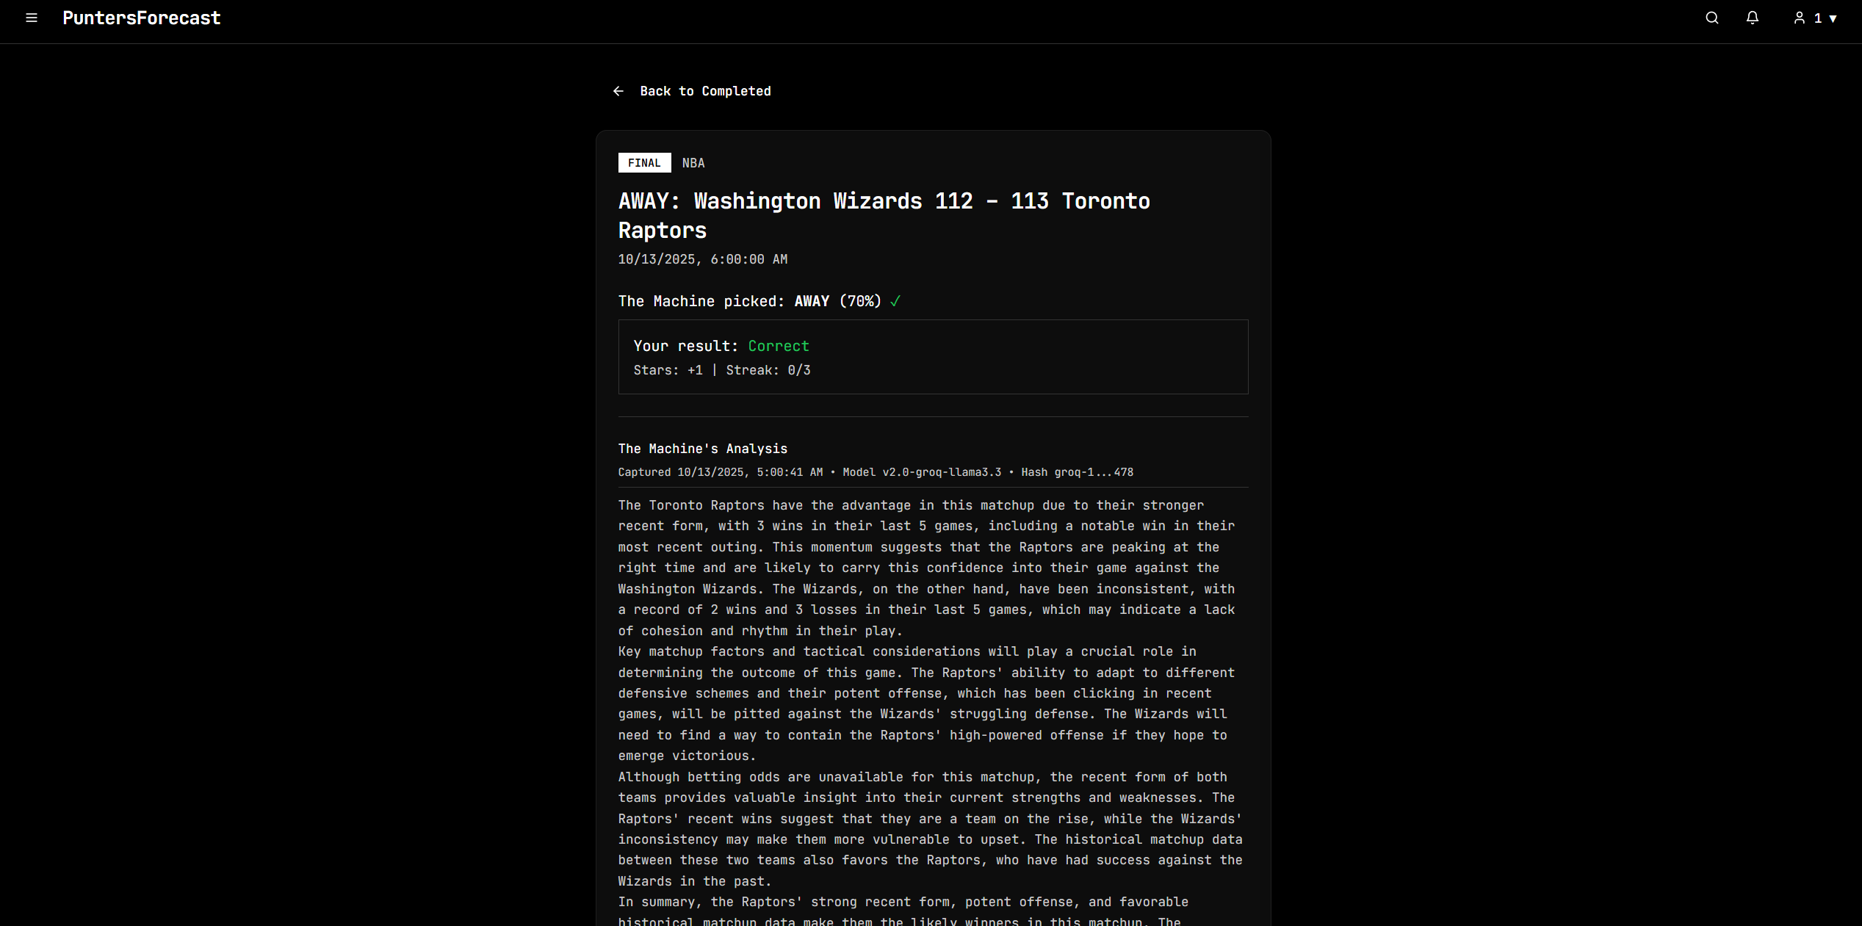Viewport: 1862px width, 926px height.
Task: Click the user count number 1
Action: 1818,18
